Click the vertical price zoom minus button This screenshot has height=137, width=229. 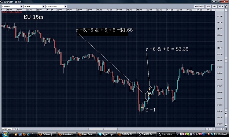click(226, 125)
